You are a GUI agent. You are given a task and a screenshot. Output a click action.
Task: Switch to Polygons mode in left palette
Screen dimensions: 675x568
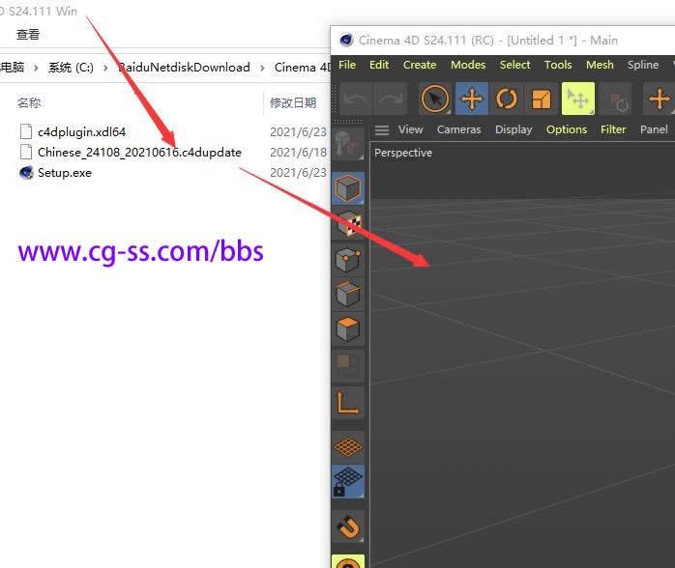point(348,329)
